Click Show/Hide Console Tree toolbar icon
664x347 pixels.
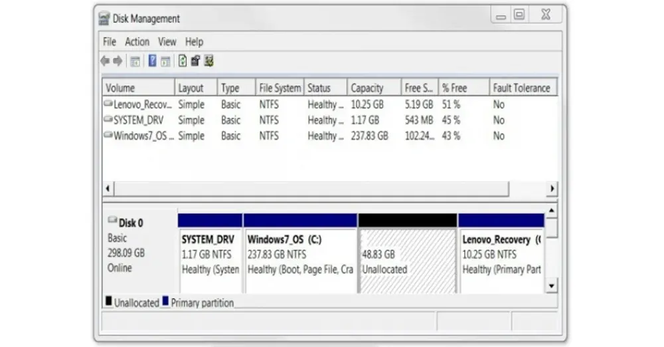click(135, 62)
